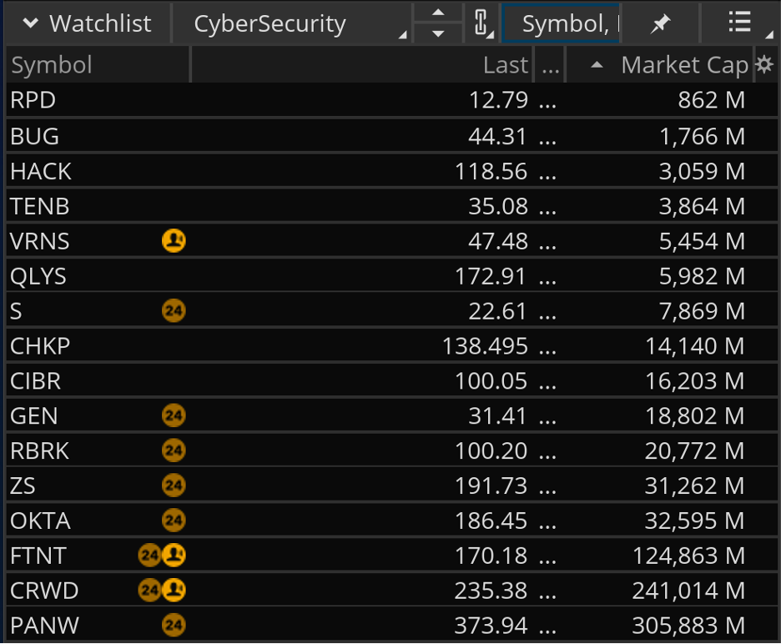Click QLYS market cap 5,982 M
The height and width of the screenshot is (644, 781).
pyautogui.click(x=702, y=276)
